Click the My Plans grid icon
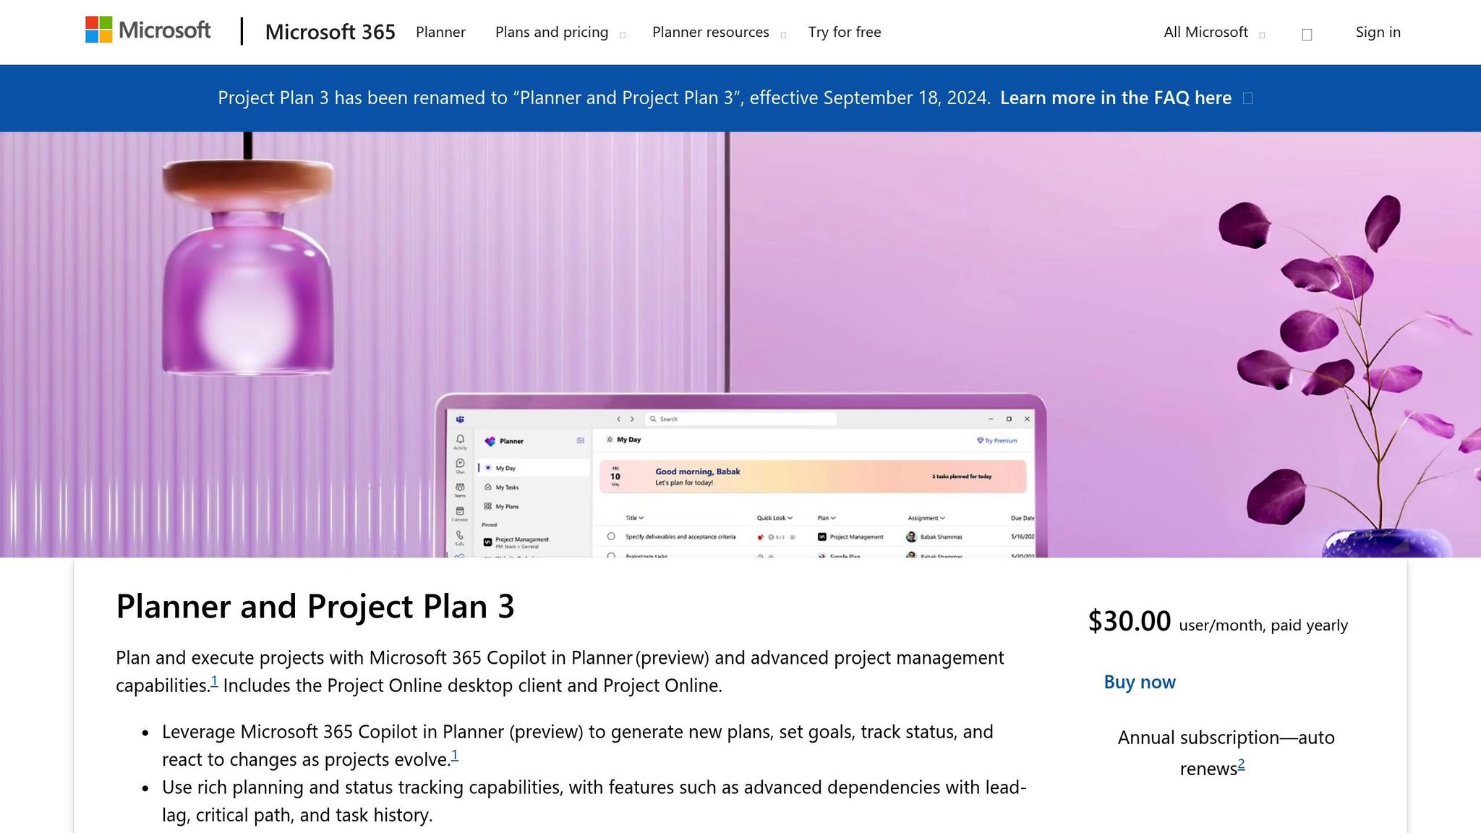 (x=488, y=507)
